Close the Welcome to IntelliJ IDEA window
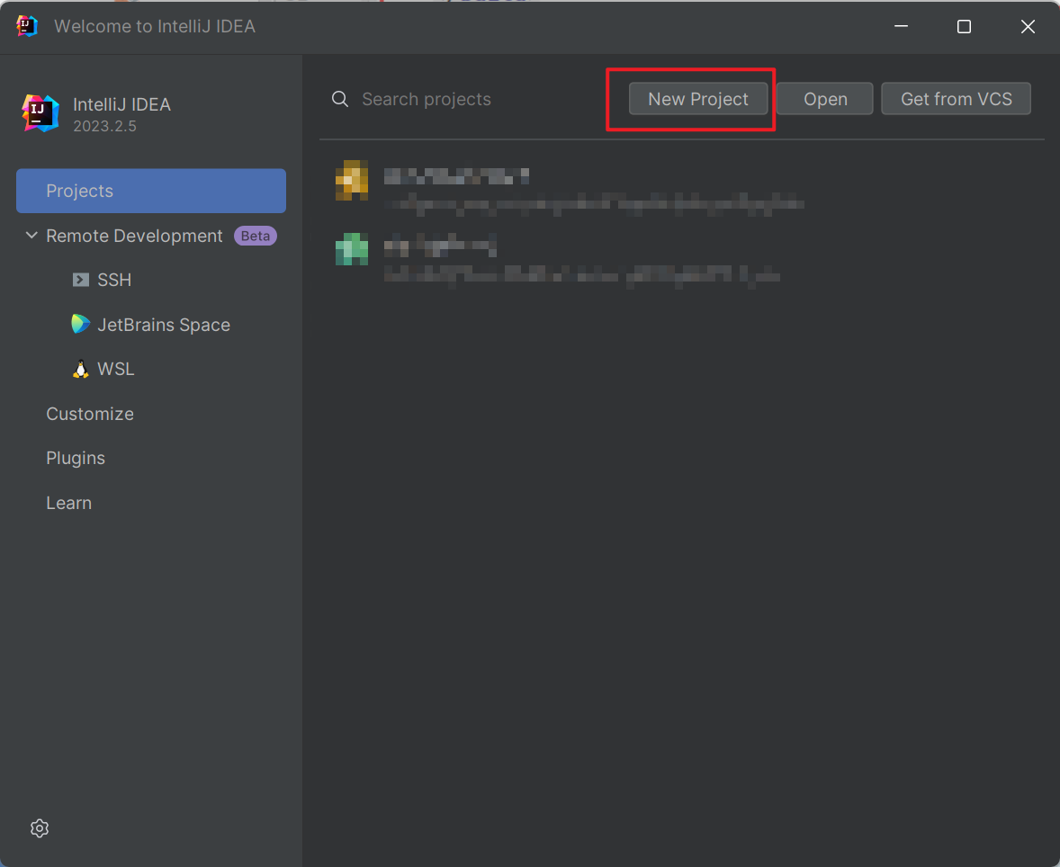Viewport: 1060px width, 867px height. click(1028, 26)
